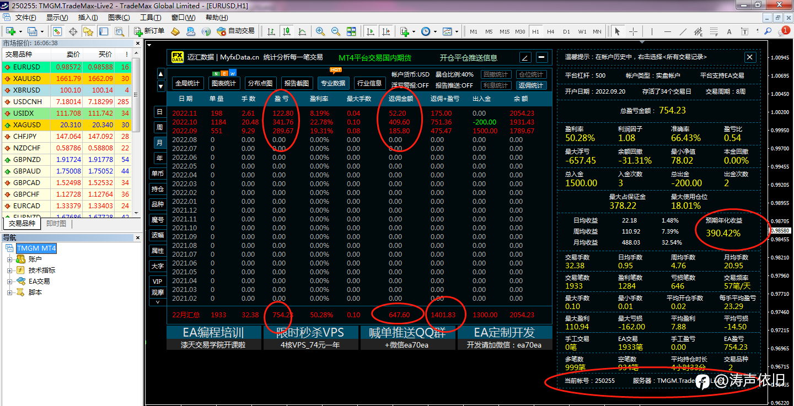Viewport: 794px width, 406px height.
Task: Toggle the Navigator folder-star icon
Action: 88,31
